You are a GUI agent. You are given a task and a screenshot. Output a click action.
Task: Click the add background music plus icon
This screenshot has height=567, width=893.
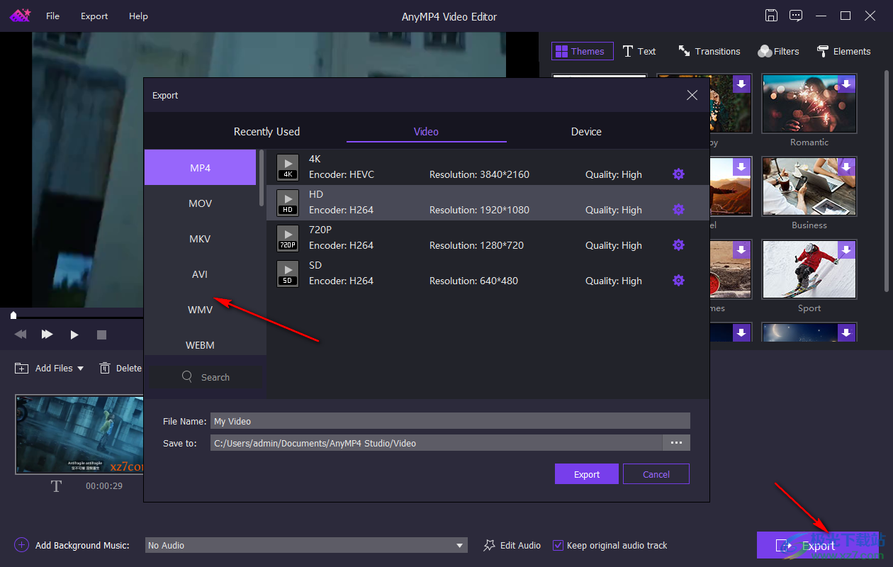[21, 545]
